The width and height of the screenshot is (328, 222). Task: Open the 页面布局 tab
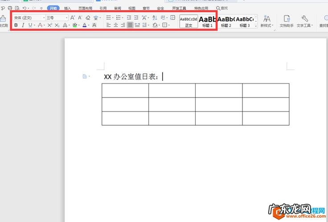pyautogui.click(x=86, y=8)
